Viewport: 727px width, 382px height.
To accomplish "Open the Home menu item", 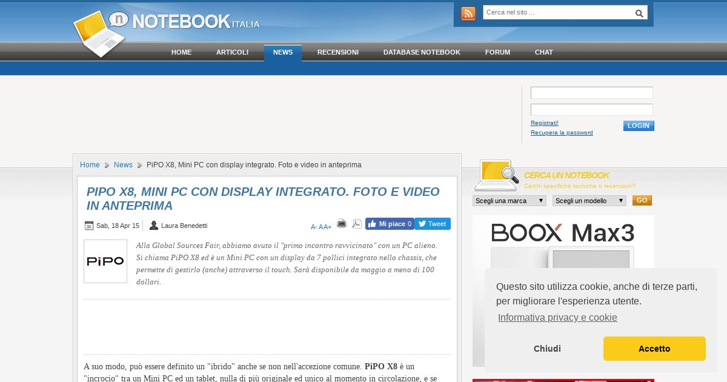I will (x=181, y=52).
